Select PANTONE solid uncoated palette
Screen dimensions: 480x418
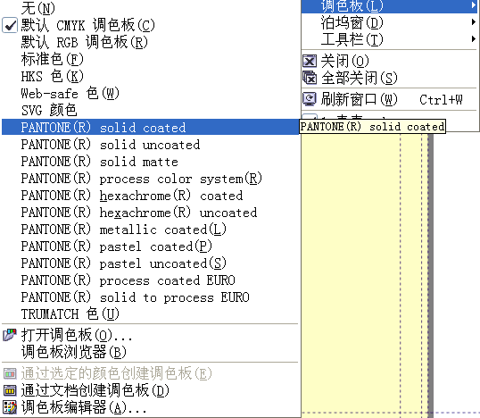[x=150, y=145]
